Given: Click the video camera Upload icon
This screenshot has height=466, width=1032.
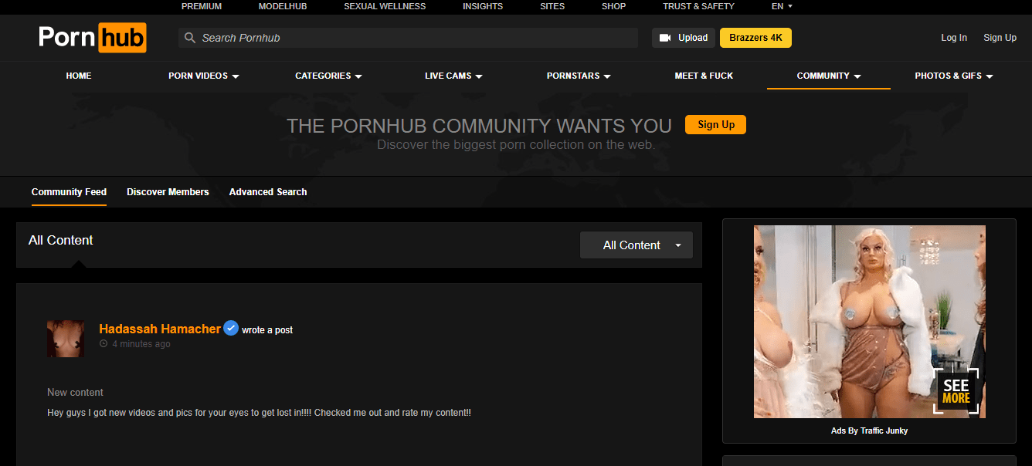Looking at the screenshot, I should [x=665, y=38].
